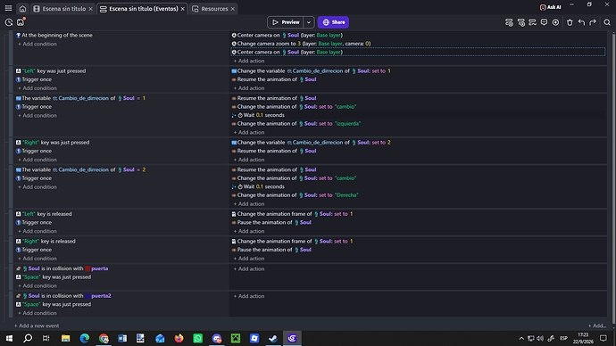Add a sub-event using toolbar icon
Image resolution: width=616 pixels, height=346 pixels.
(x=521, y=22)
